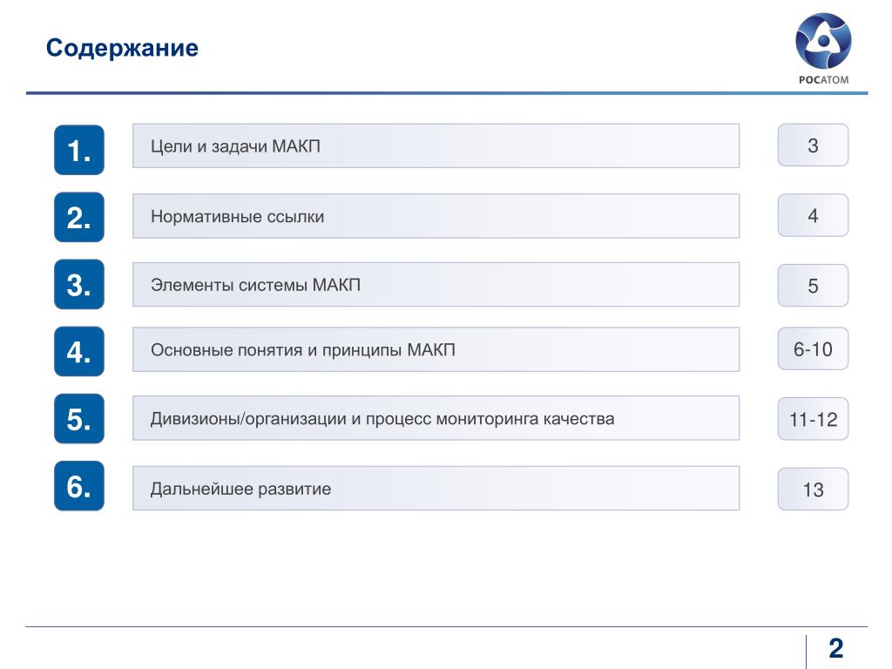
Task: Select the blue number 6 badge
Action: [x=79, y=486]
